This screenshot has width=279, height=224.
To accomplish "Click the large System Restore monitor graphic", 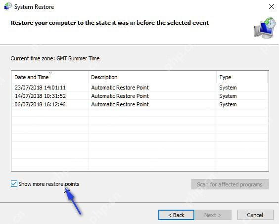I will click(x=265, y=28).
